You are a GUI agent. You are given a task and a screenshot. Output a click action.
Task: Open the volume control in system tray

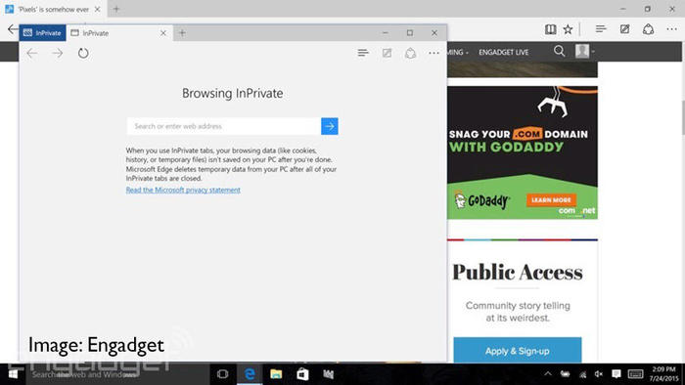[x=599, y=374]
